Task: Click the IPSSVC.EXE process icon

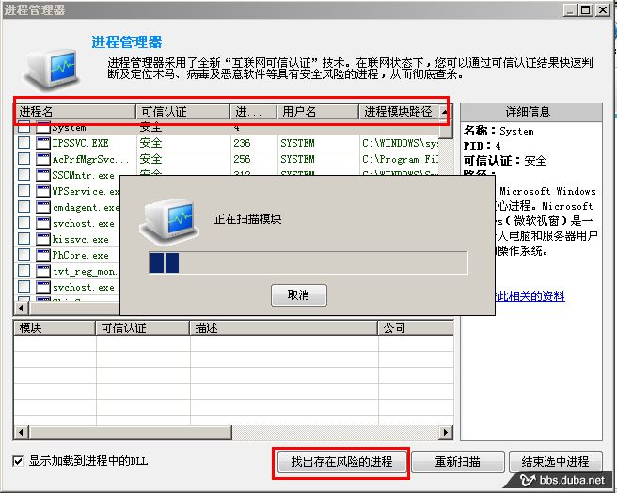Action: tap(43, 143)
